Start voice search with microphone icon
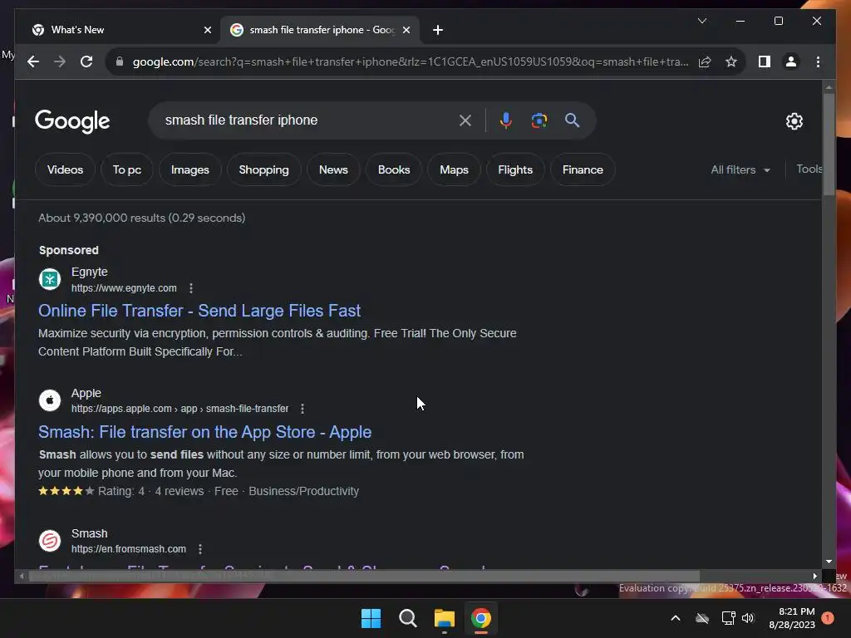This screenshot has height=638, width=851. click(x=506, y=120)
